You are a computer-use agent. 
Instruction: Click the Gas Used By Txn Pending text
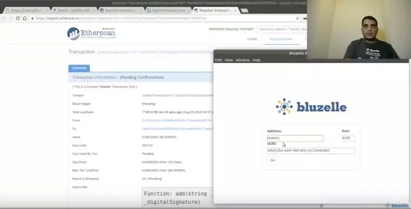point(148,154)
